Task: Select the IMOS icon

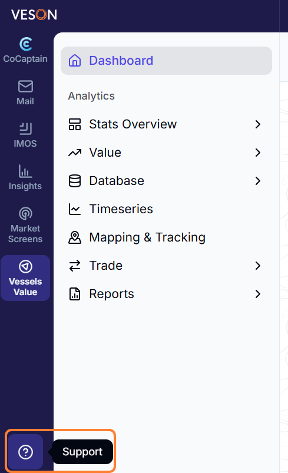Action: (25, 129)
